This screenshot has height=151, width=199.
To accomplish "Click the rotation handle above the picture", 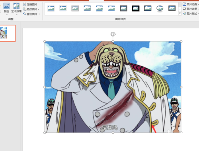I will pyautogui.click(x=113, y=34).
